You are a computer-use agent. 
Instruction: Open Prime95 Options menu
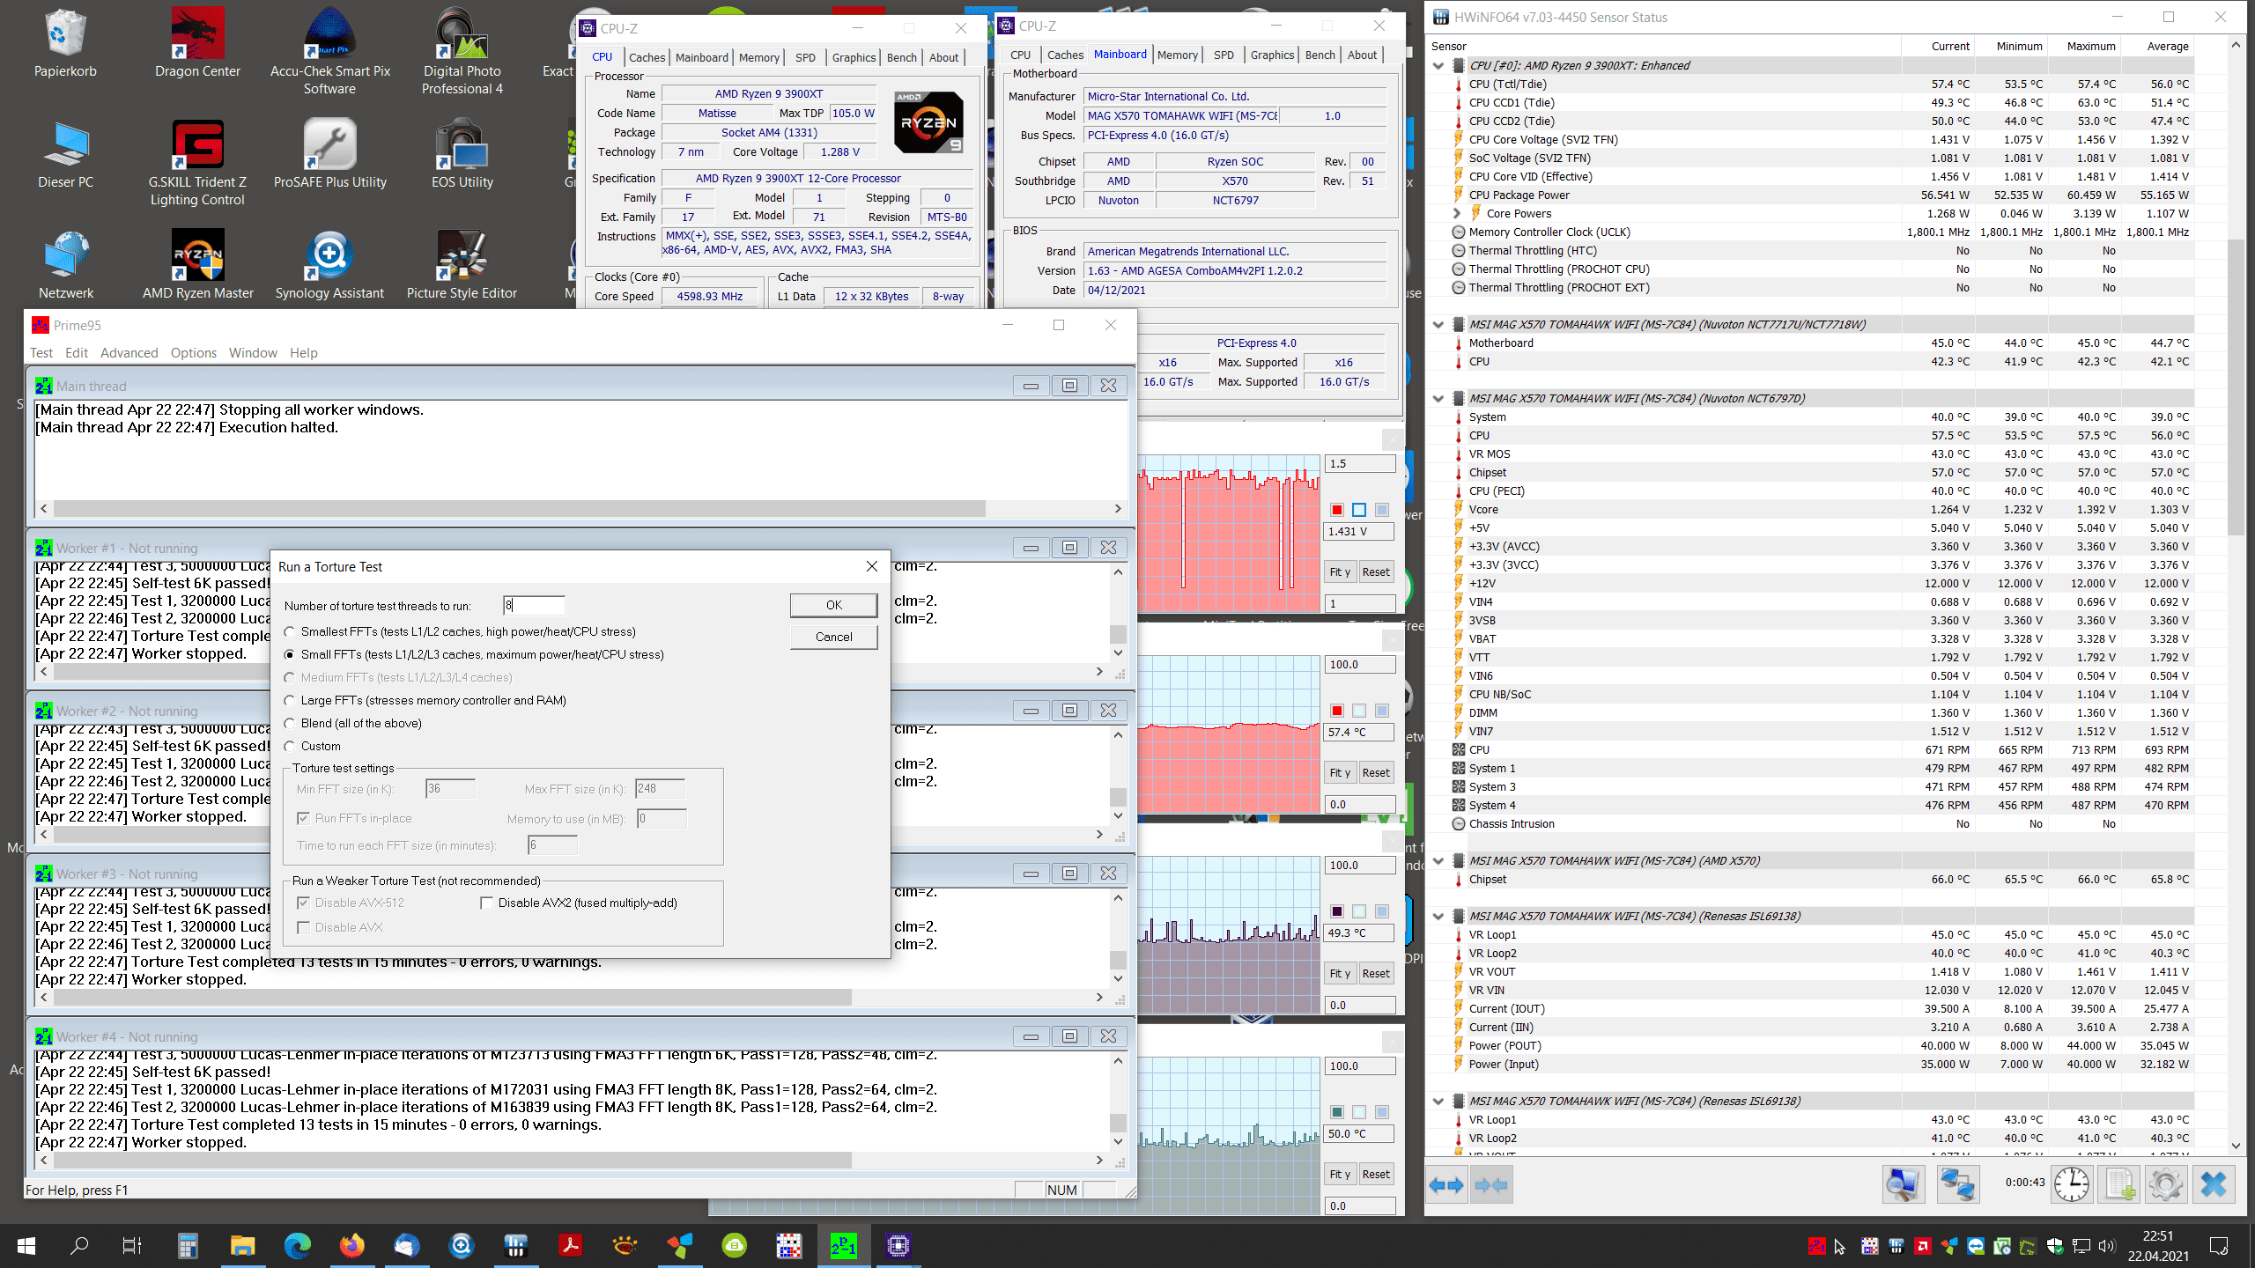pos(194,352)
